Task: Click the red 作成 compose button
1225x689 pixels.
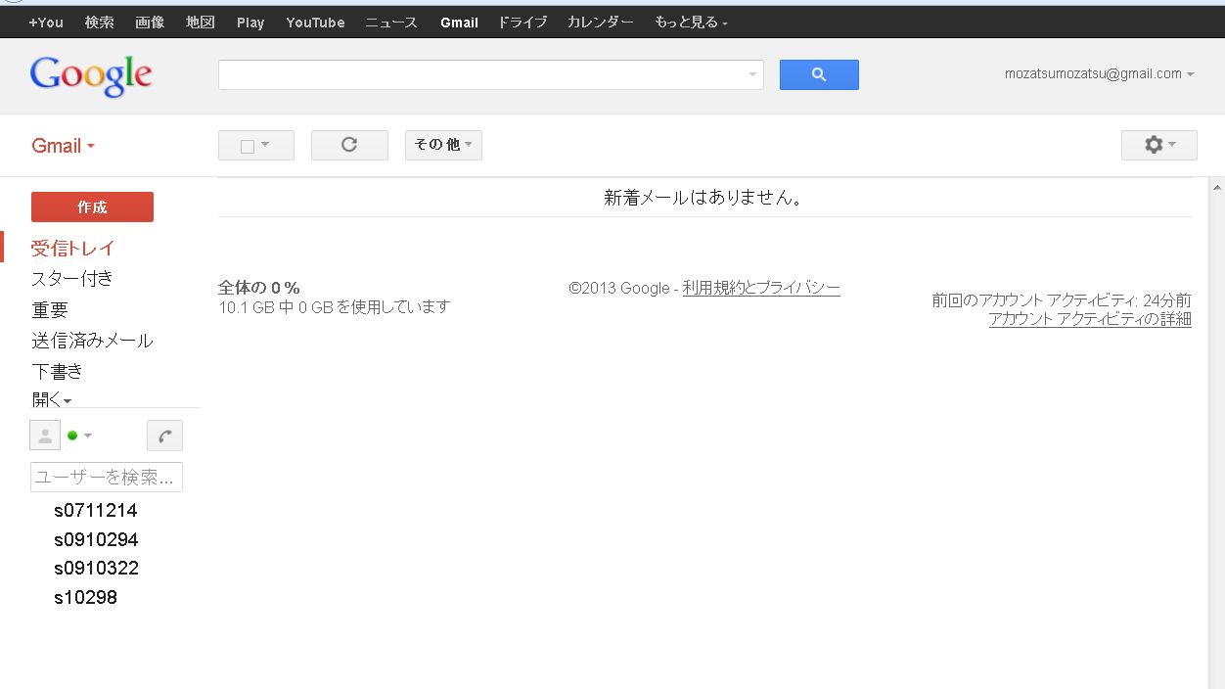Action: [x=92, y=207]
